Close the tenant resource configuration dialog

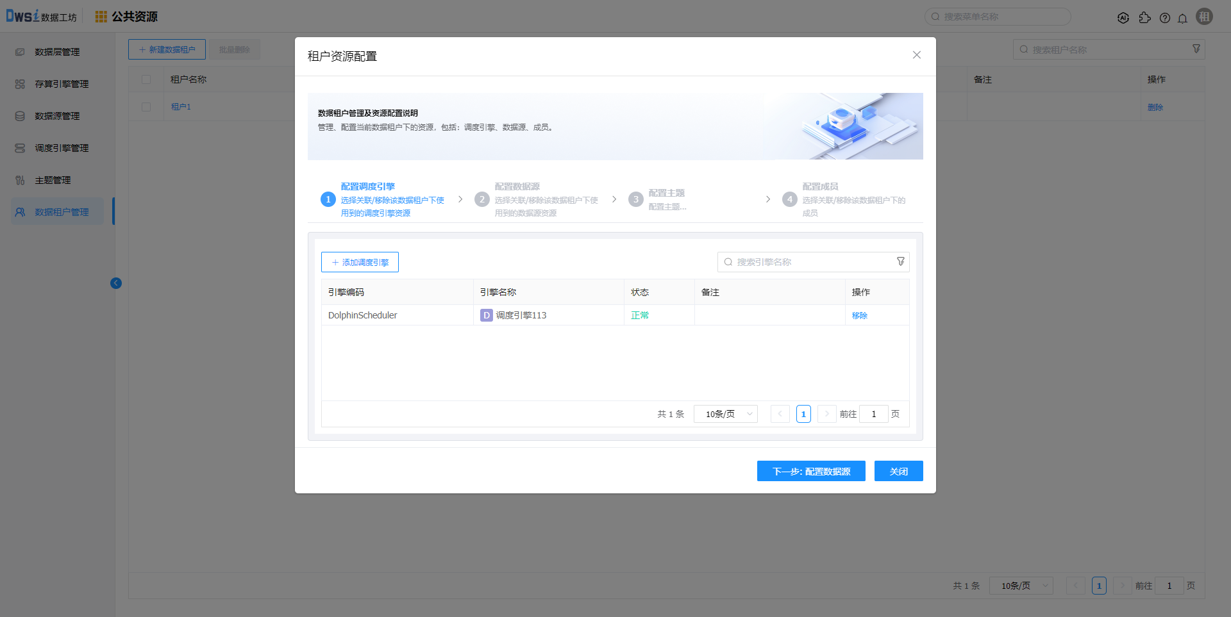916,55
